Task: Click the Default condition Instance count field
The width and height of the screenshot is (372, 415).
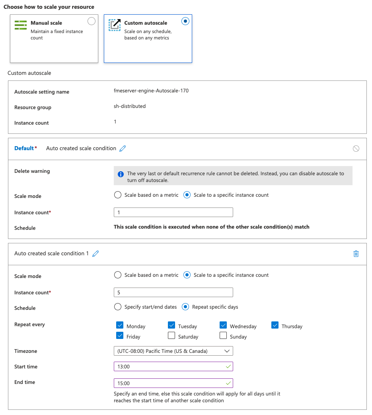Action: pyautogui.click(x=173, y=212)
